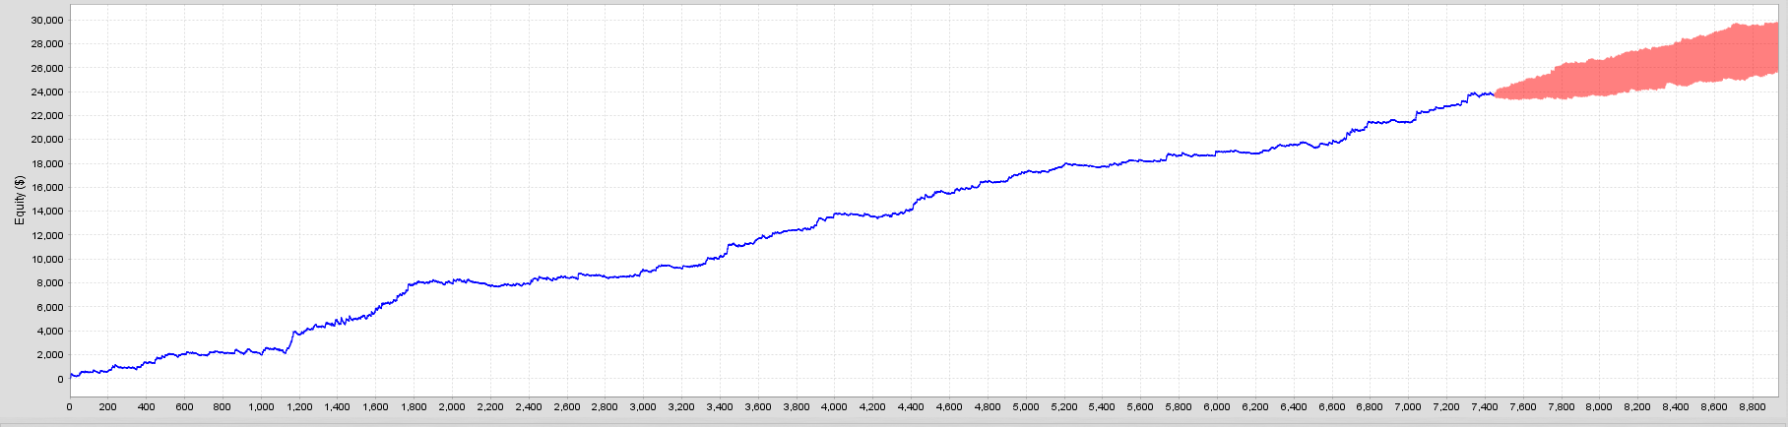The height and width of the screenshot is (427, 1788).
Task: Choose the 4,200 bottom axis label
Action: pyautogui.click(x=872, y=406)
